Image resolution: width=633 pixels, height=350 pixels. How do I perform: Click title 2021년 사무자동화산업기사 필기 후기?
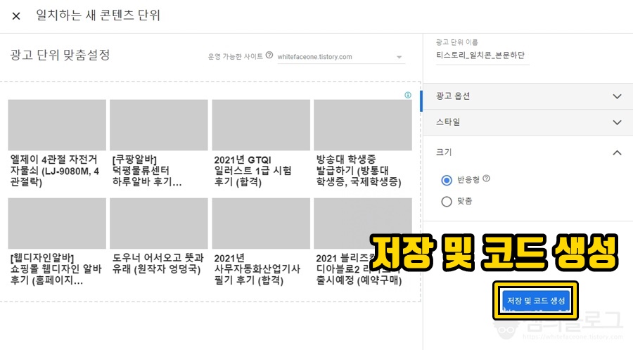tap(257, 269)
